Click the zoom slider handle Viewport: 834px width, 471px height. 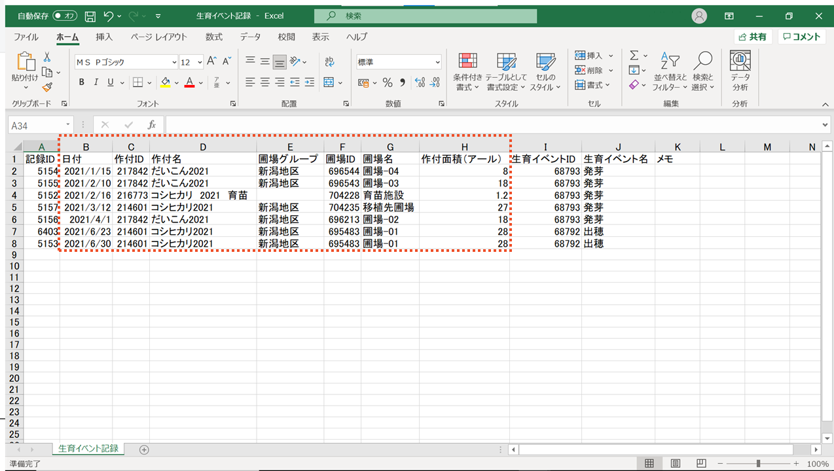(x=758, y=464)
